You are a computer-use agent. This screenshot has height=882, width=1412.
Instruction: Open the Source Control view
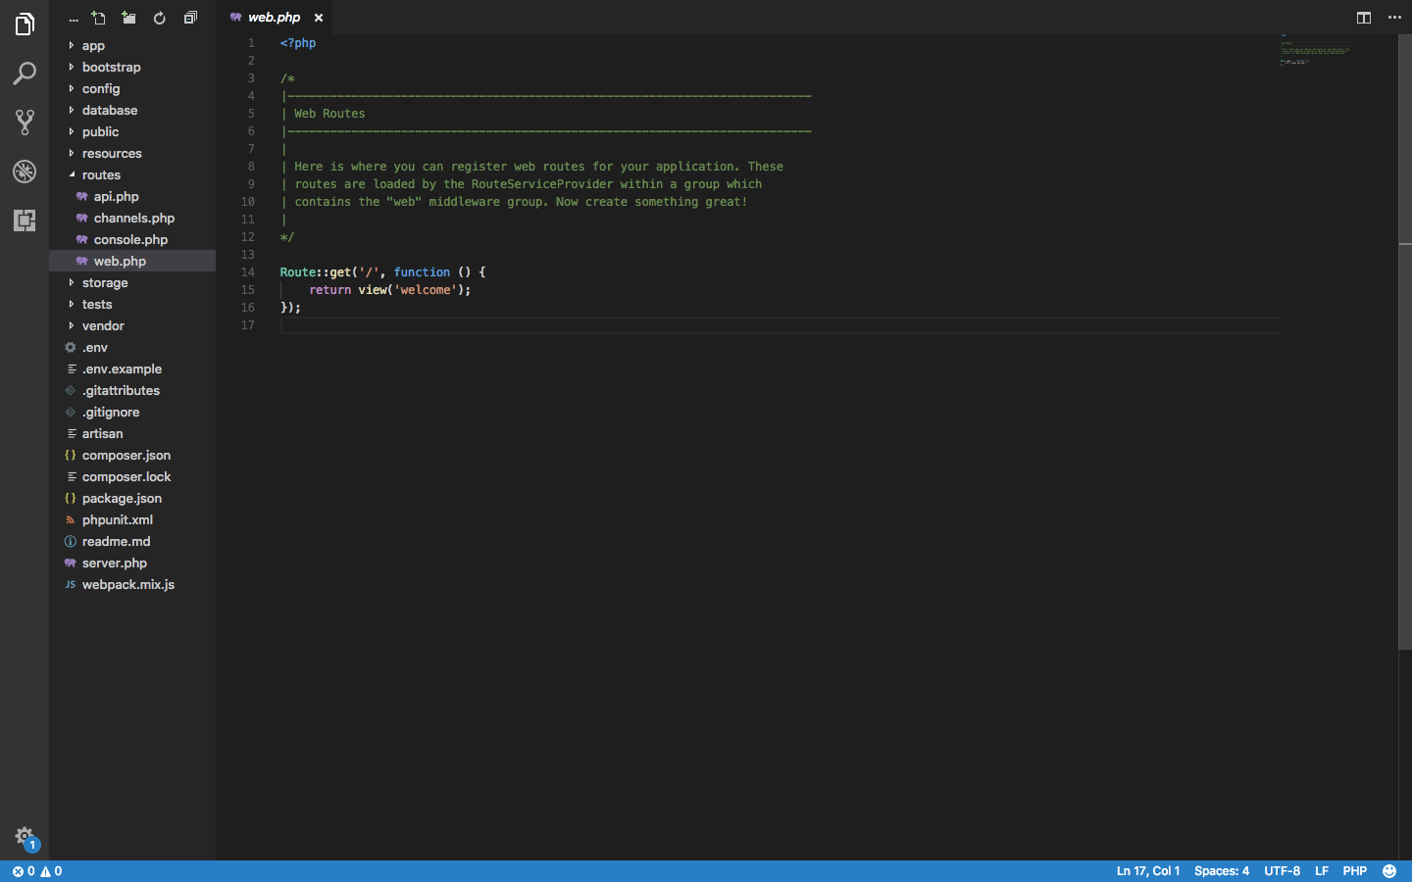pos(25,122)
